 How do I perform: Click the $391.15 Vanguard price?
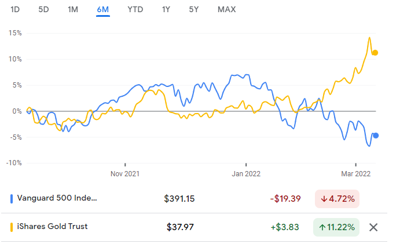[x=179, y=198]
